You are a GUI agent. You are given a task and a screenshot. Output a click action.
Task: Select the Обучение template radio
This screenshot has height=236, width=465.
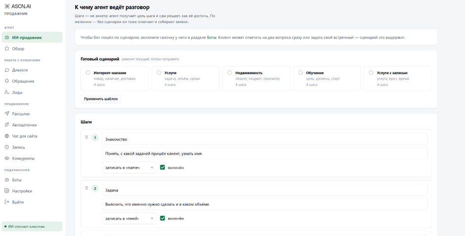[300, 73]
